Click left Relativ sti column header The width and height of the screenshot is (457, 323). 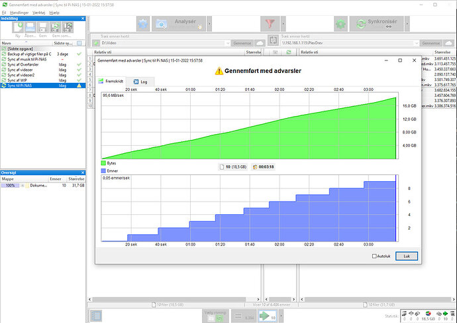(x=168, y=52)
